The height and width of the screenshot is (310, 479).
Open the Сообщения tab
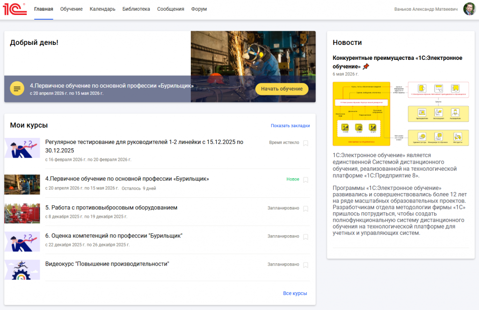tap(170, 9)
